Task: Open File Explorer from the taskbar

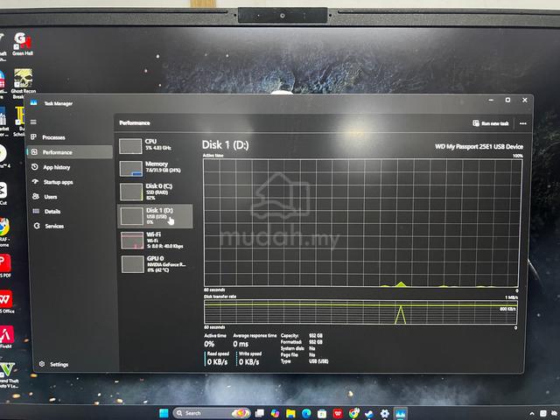Action: [x=290, y=413]
